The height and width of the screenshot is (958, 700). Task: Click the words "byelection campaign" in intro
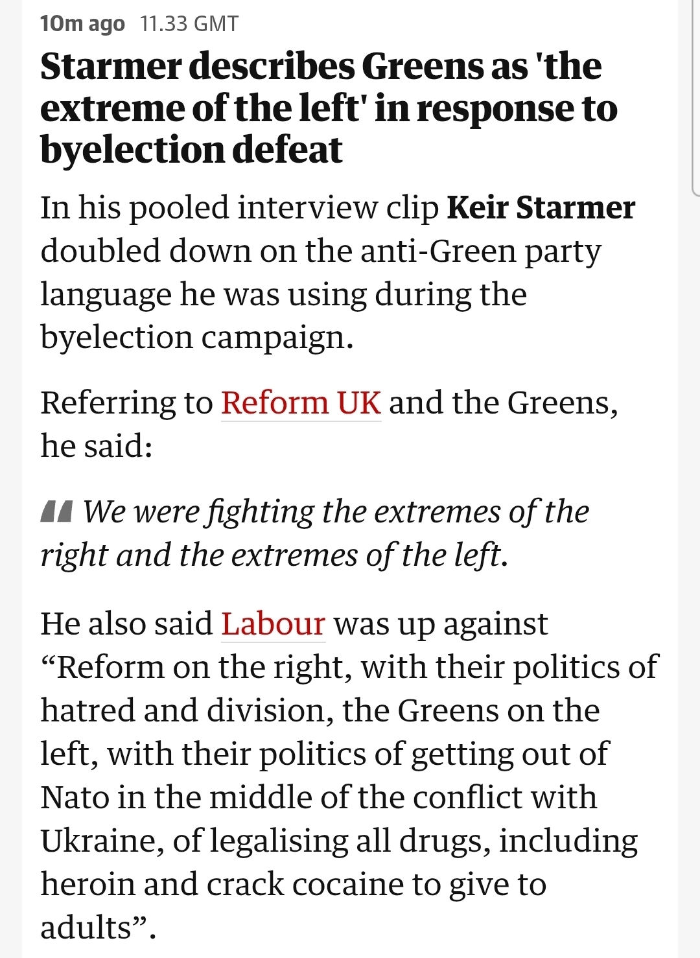pyautogui.click(x=196, y=338)
